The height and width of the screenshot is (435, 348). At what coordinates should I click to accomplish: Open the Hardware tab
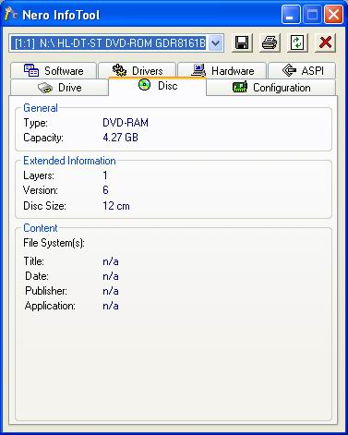pos(222,71)
